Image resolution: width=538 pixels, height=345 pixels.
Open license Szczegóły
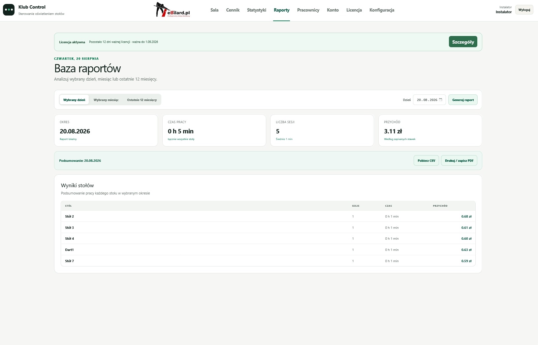coord(463,42)
